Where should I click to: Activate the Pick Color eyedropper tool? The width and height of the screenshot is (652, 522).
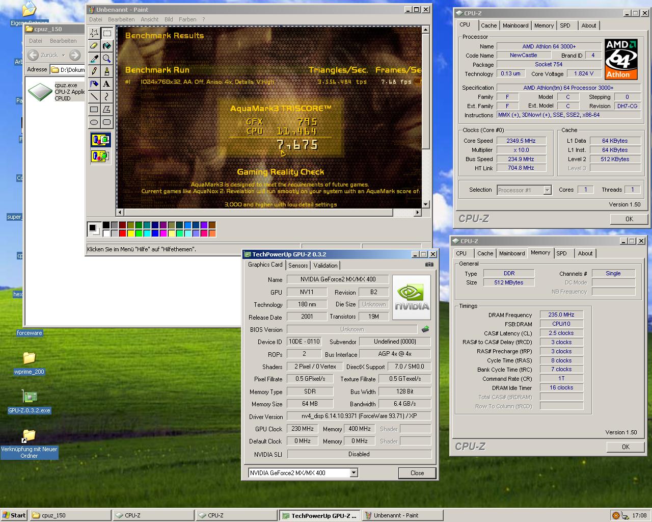94,59
